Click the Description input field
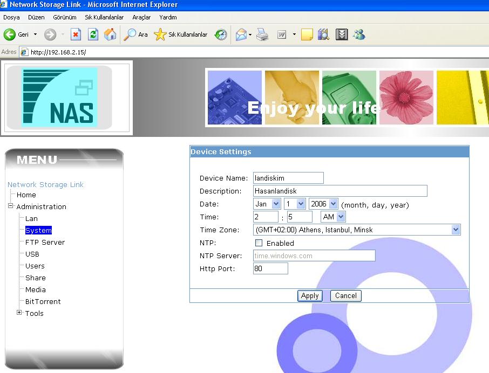This screenshot has width=489, height=373. tap(340, 191)
